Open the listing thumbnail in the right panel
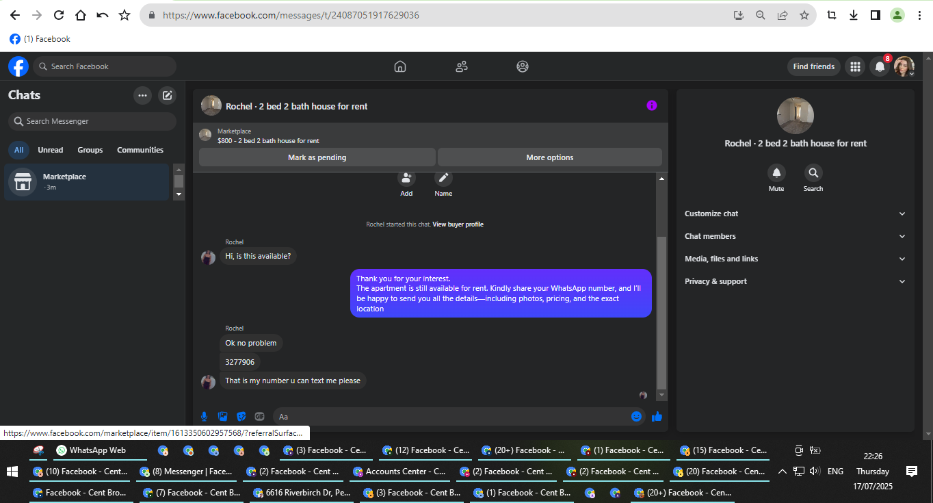 (x=796, y=116)
